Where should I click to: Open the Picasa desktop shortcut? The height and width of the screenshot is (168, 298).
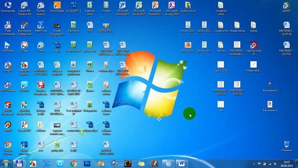coord(24,47)
